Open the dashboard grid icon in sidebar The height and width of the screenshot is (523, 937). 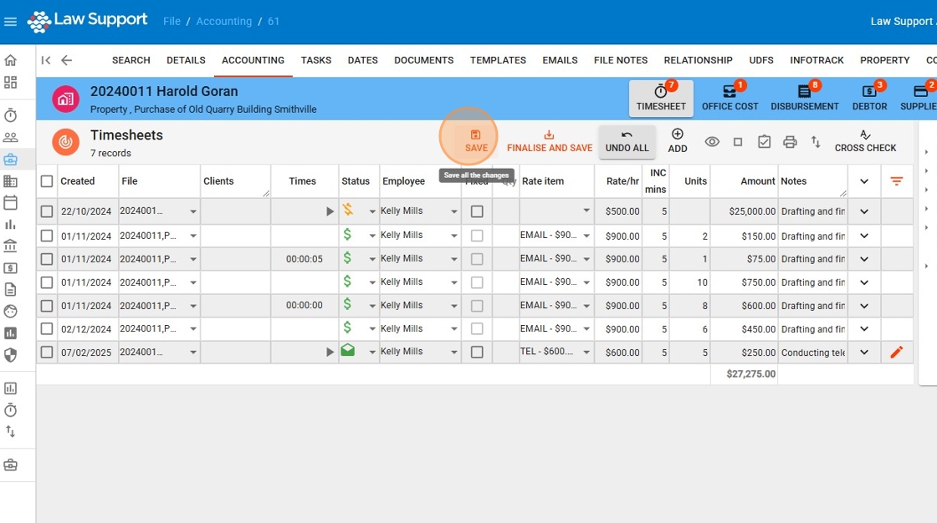click(x=10, y=83)
